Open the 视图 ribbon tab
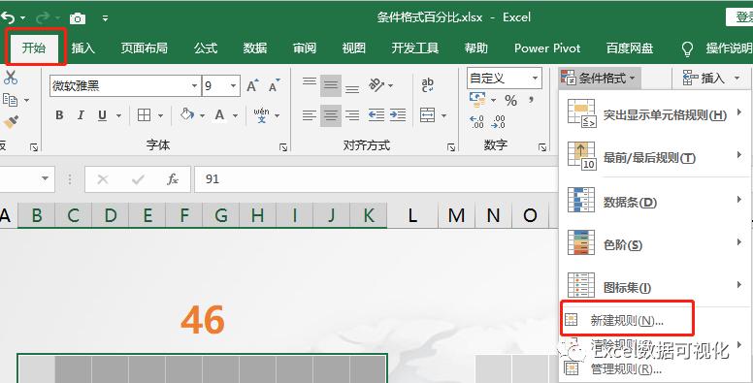 (x=354, y=48)
